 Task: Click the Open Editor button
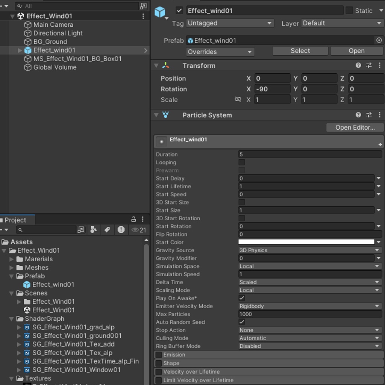[x=354, y=127]
